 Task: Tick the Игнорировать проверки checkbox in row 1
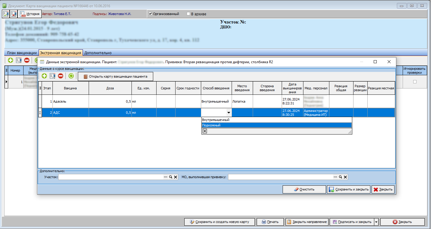(415, 82)
